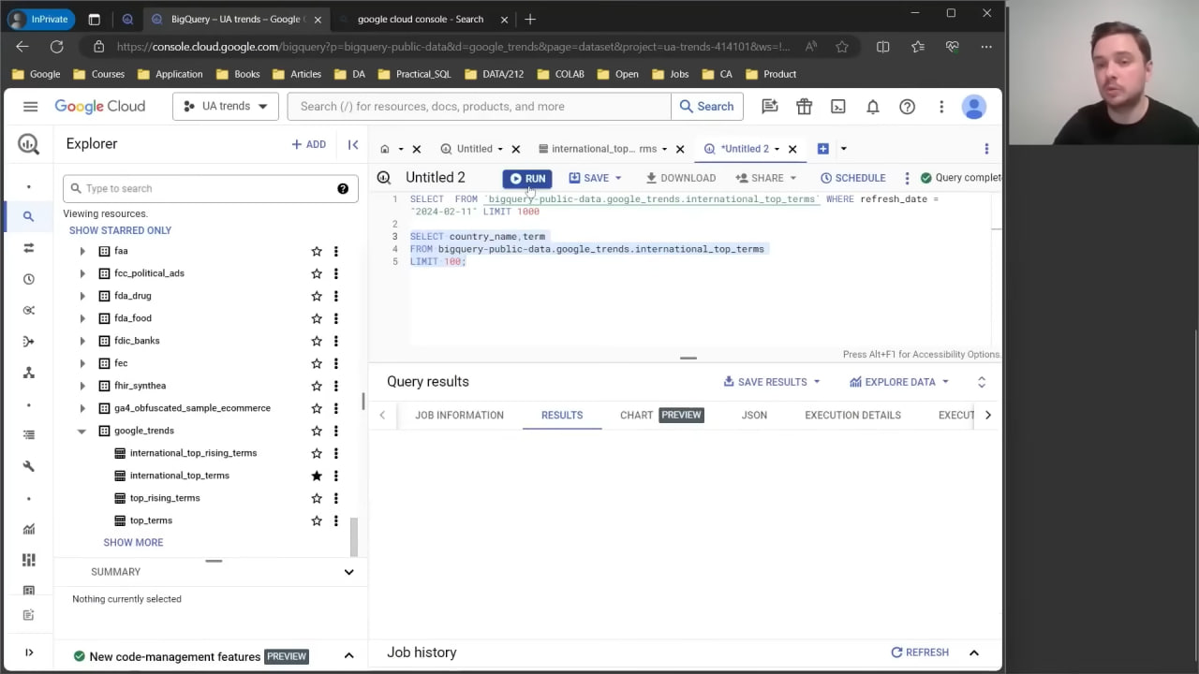Open the Execution Details tab
The height and width of the screenshot is (674, 1199).
point(852,415)
